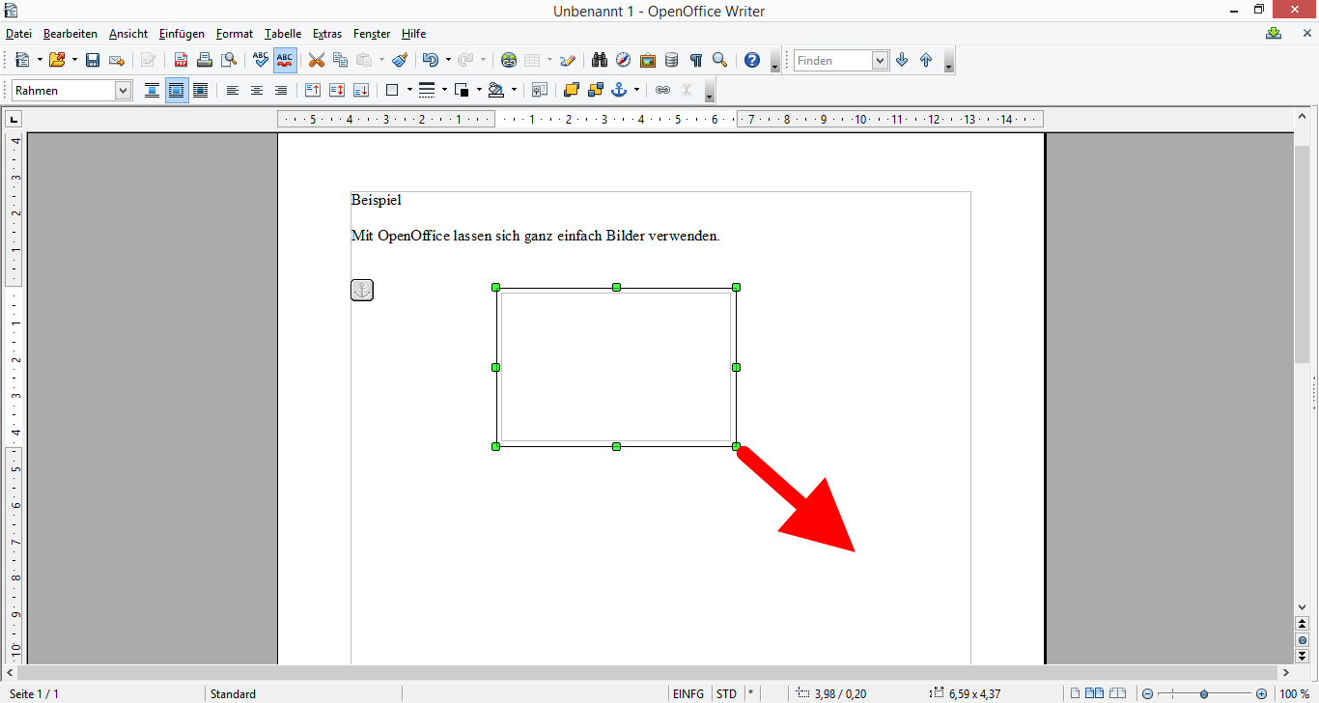
Task: Open the Einfügen menu
Action: pyautogui.click(x=182, y=34)
